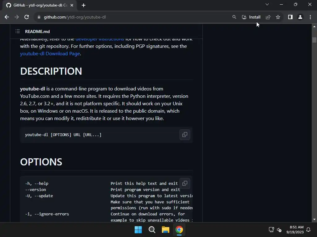The height and width of the screenshot is (237, 317).
Task: Open a new browser tab
Action: tap(84, 5)
